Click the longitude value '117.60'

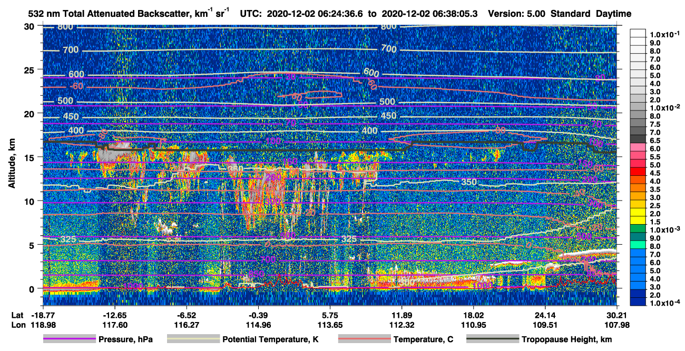(x=114, y=325)
